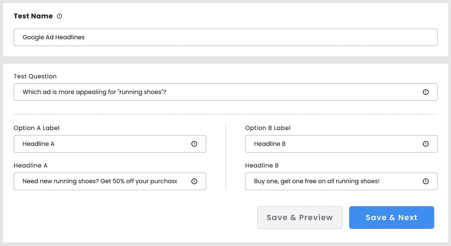The image size is (451, 246).
Task: Click the Save & Preview button
Action: (x=300, y=218)
